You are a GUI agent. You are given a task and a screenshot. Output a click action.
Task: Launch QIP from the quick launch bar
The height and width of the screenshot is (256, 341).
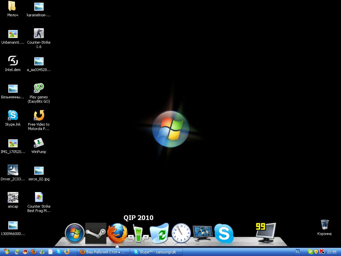pyautogui.click(x=42, y=252)
